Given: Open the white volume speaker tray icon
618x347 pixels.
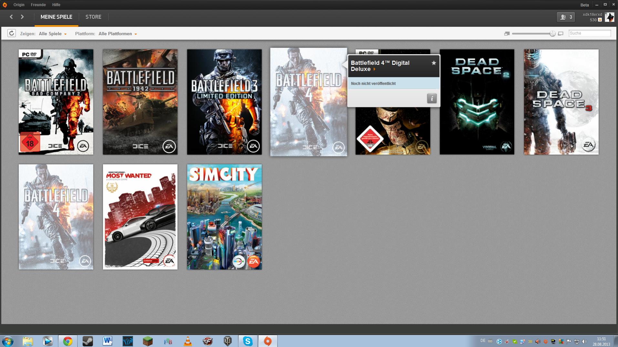Looking at the screenshot, I should 584,342.
